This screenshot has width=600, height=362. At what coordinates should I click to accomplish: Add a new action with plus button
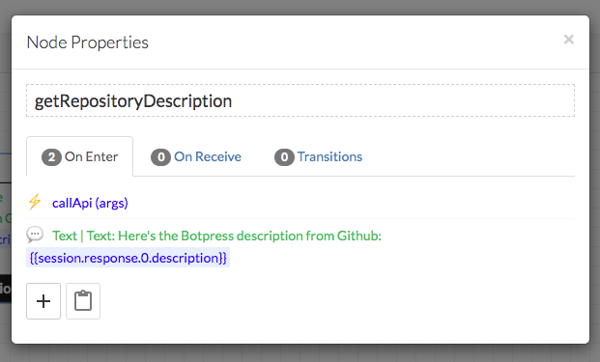[43, 301]
